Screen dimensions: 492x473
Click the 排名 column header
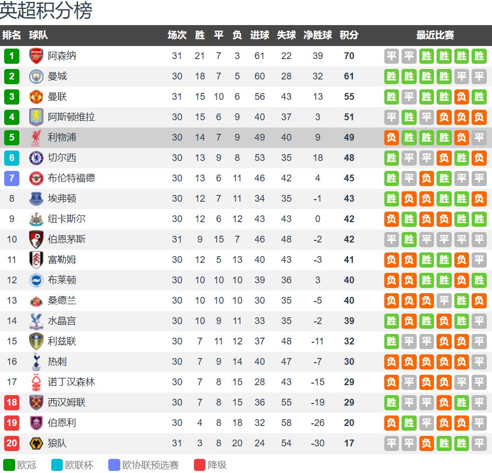[12, 36]
